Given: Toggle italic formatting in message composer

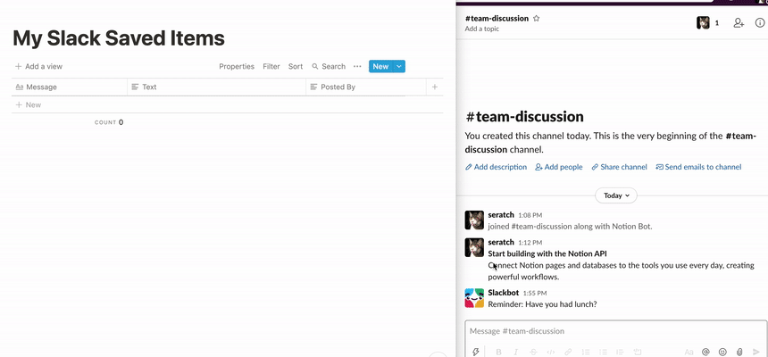Looking at the screenshot, I should coord(516,352).
